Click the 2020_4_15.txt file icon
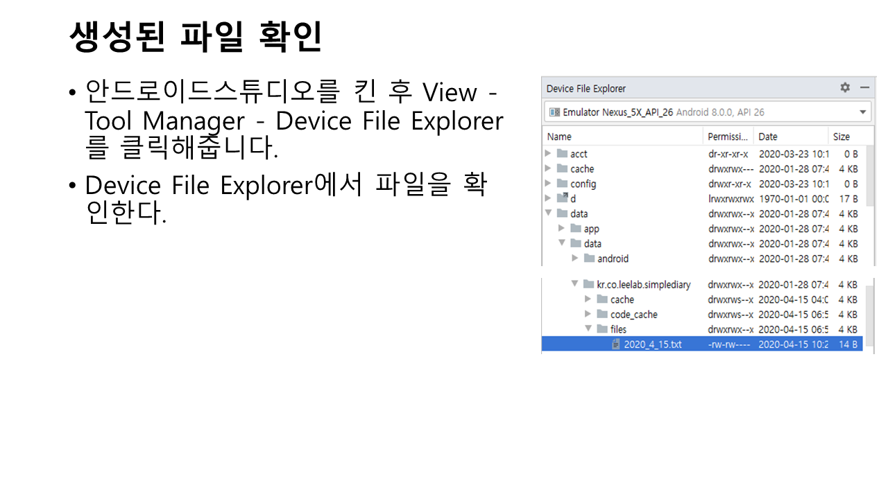888x499 pixels. coord(616,344)
